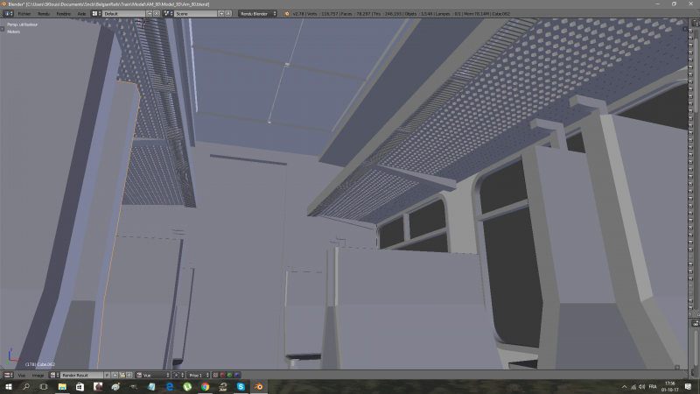Open Microsoft Edge from taskbar
The width and height of the screenshot is (700, 394).
coord(170,387)
